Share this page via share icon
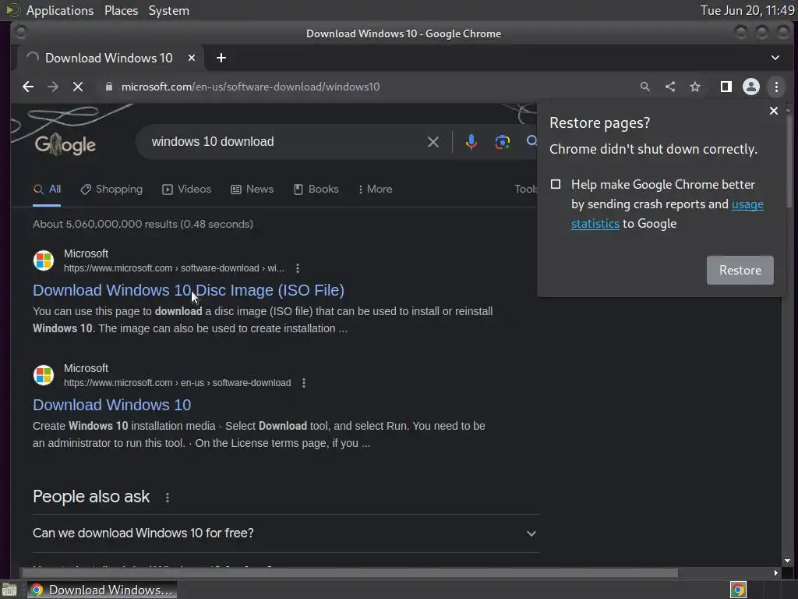 tap(670, 87)
